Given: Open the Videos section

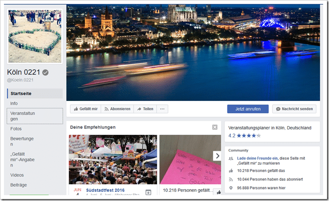Looking at the screenshot, I should tap(17, 175).
